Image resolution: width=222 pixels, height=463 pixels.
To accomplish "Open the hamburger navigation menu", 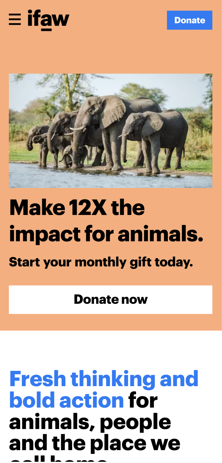I will coord(15,20).
